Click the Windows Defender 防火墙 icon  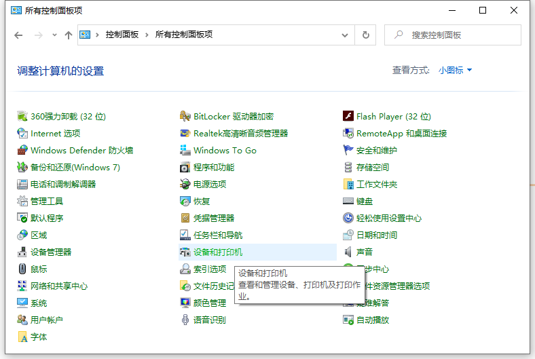point(22,151)
